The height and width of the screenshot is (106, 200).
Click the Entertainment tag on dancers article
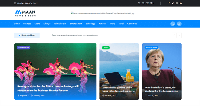pos(24,48)
